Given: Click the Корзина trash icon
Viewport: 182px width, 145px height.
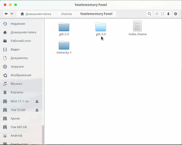Looking at the screenshot, I should [5, 92].
